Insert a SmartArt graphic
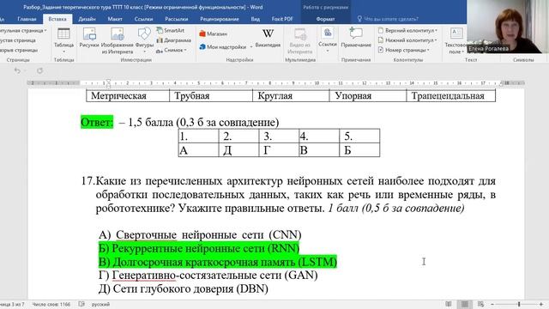Image resolution: width=549 pixels, height=309 pixels. [x=170, y=31]
